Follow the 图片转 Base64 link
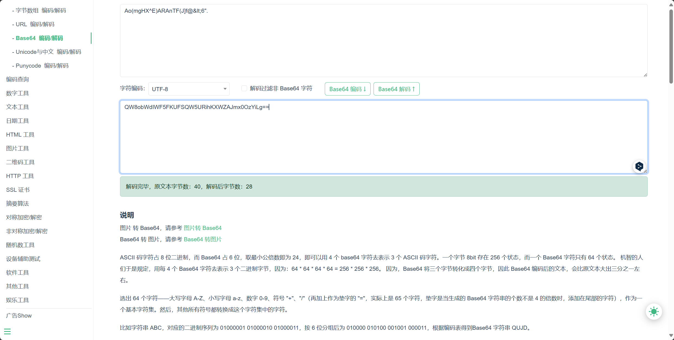The image size is (674, 340). click(203, 228)
